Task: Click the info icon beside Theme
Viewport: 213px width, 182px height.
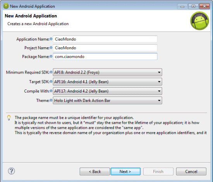Action: click(x=51, y=100)
